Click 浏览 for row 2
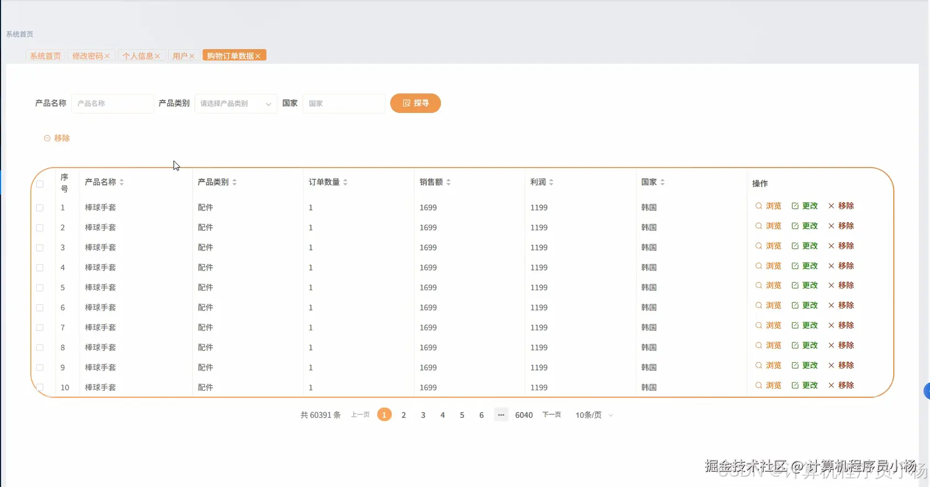930x487 pixels. click(x=768, y=226)
